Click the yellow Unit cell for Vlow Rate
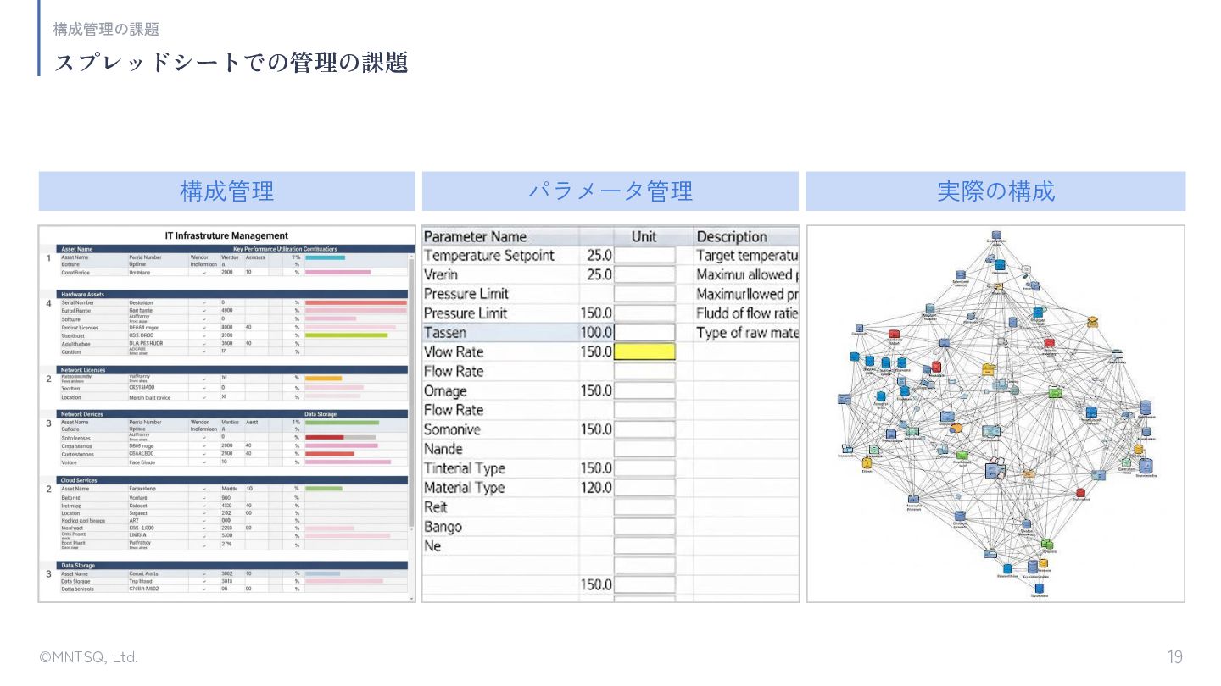 pos(644,351)
